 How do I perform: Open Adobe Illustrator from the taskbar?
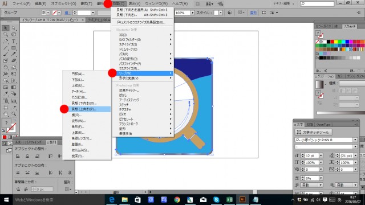pos(242,199)
